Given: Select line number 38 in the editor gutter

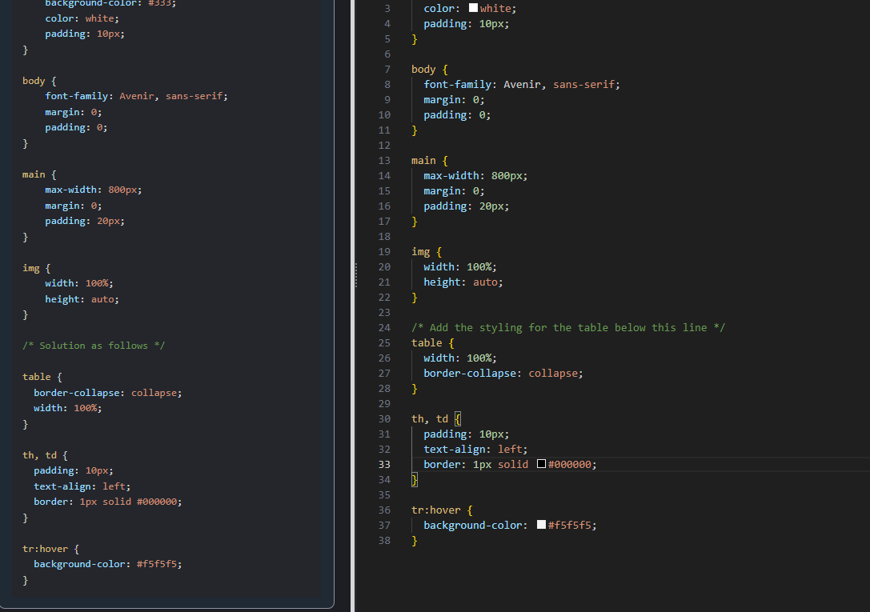Looking at the screenshot, I should tap(384, 541).
